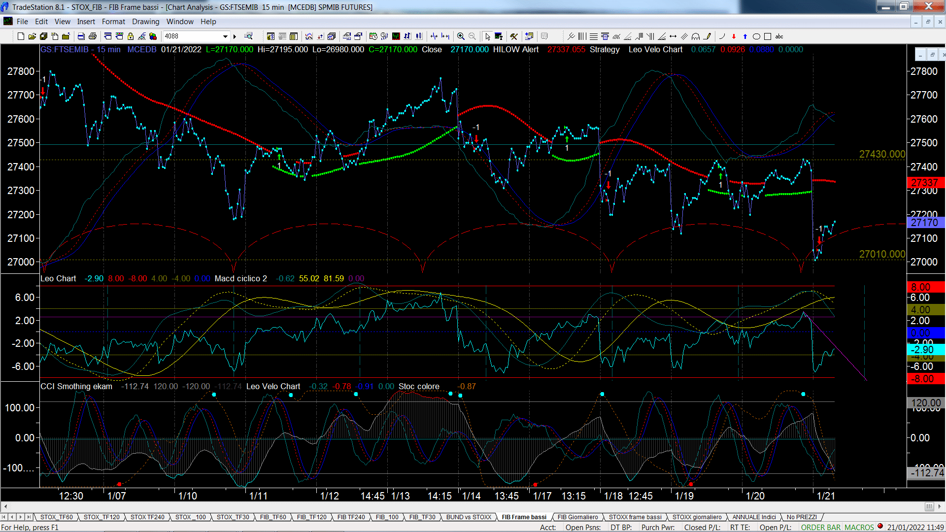946x532 pixels.
Task: Open a file with the folder icon
Action: (32, 36)
